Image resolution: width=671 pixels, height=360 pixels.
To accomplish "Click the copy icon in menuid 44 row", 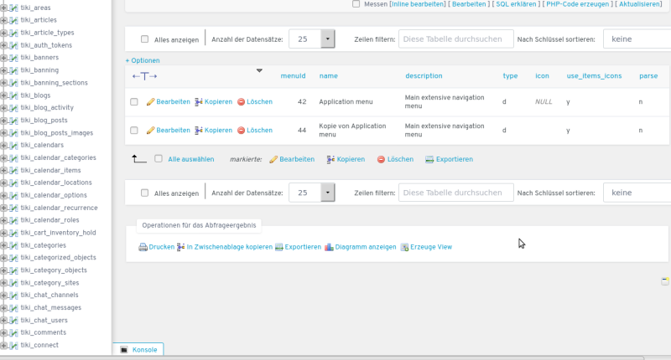I will [x=199, y=131].
